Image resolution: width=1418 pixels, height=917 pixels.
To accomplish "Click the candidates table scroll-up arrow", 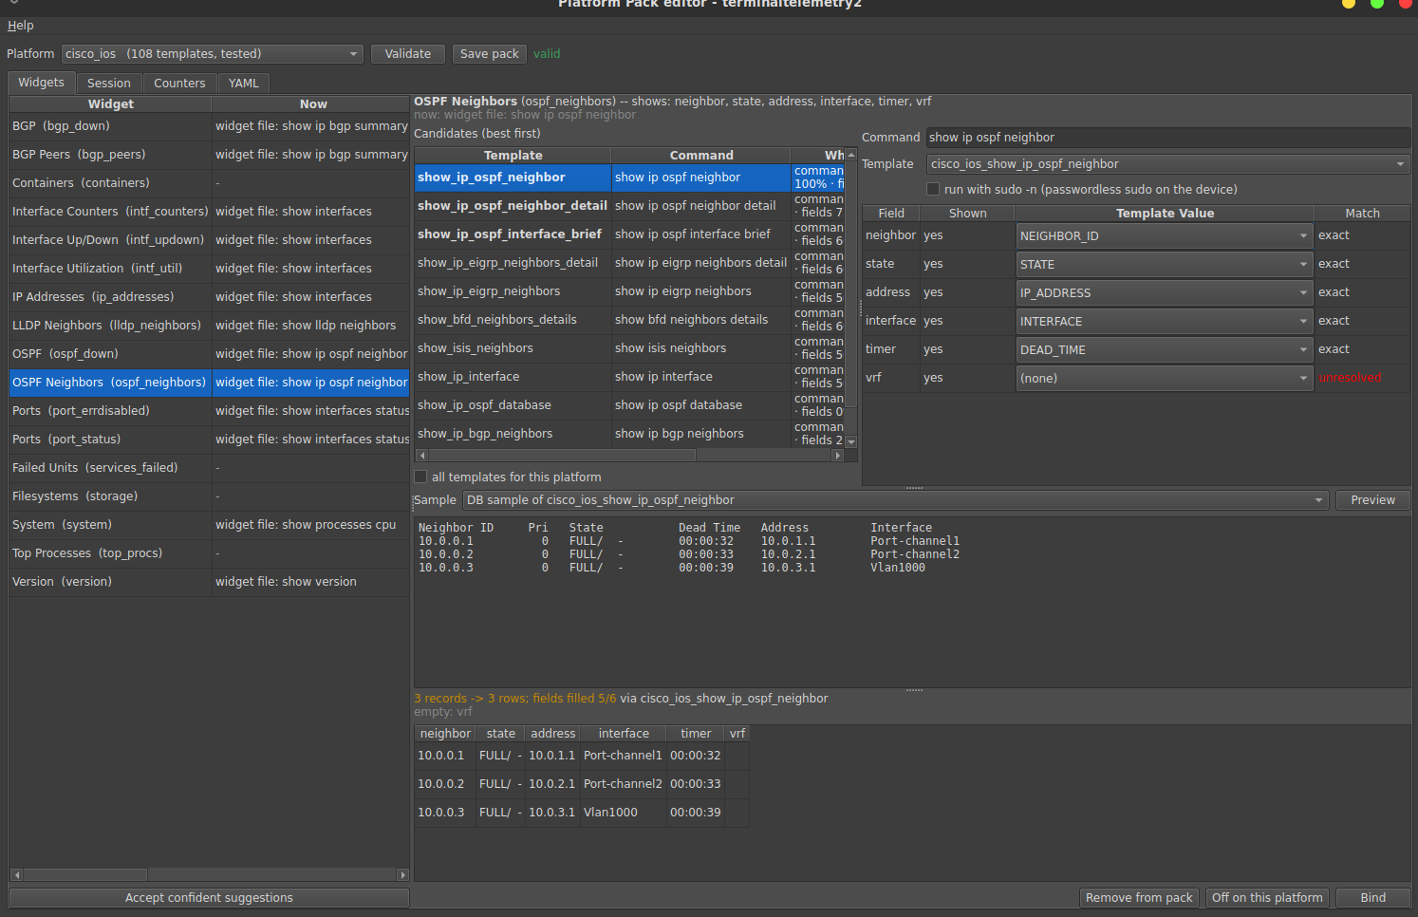I will [851, 154].
